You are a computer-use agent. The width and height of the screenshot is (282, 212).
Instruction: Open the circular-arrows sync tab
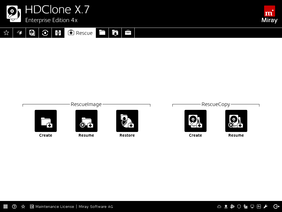(x=45, y=33)
